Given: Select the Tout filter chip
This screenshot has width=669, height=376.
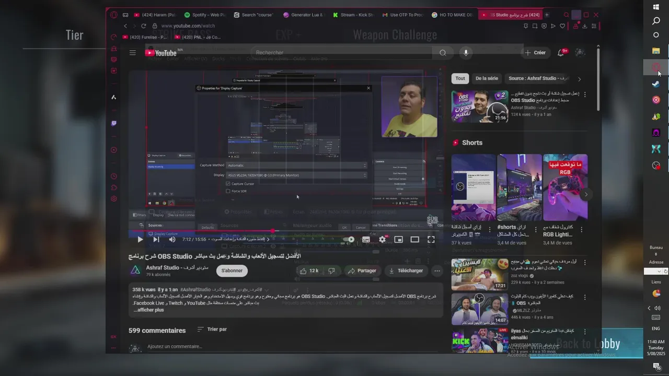Looking at the screenshot, I should 460,78.
